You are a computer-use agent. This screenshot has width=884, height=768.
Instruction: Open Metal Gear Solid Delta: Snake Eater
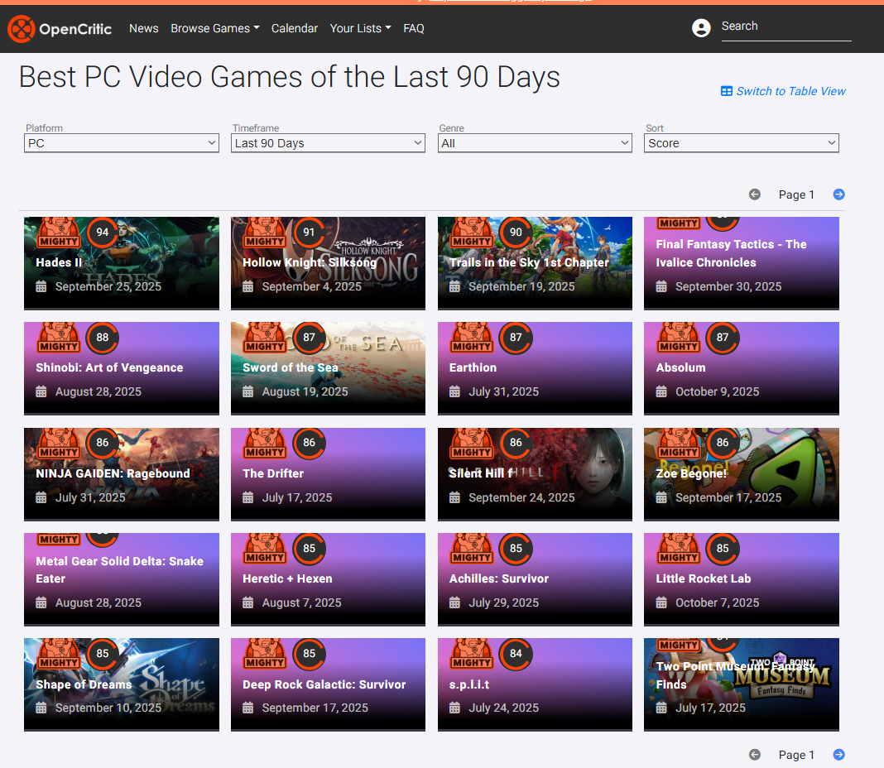tap(119, 569)
